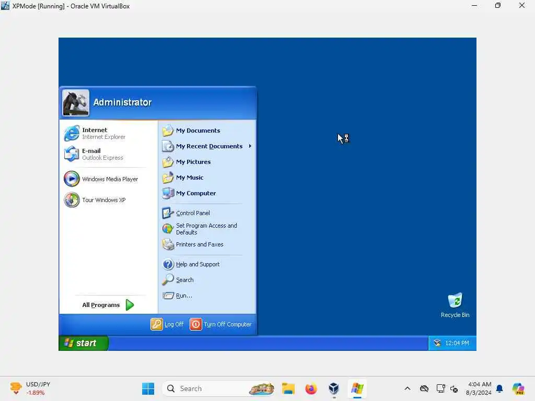Click the Administrator user name text
The height and width of the screenshot is (401, 535).
tap(122, 102)
